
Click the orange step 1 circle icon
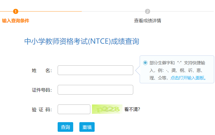[x=16, y=11]
